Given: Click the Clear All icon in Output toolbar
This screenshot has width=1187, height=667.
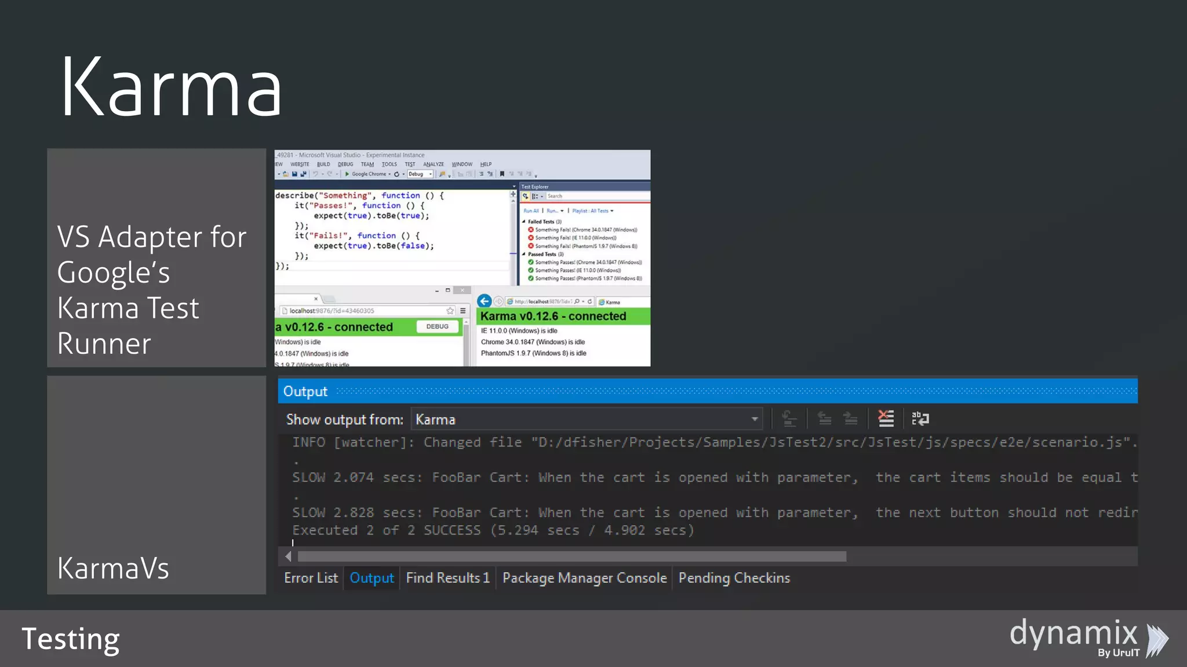Looking at the screenshot, I should 886,419.
